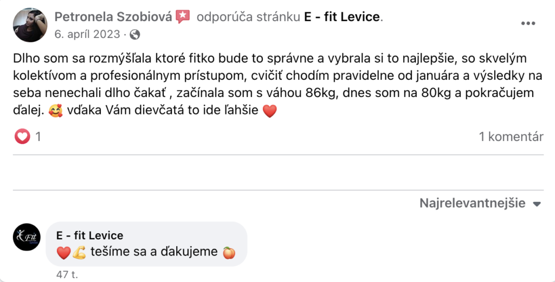
Task: Click the flexed bicep emoji in comment
Action: (79, 252)
